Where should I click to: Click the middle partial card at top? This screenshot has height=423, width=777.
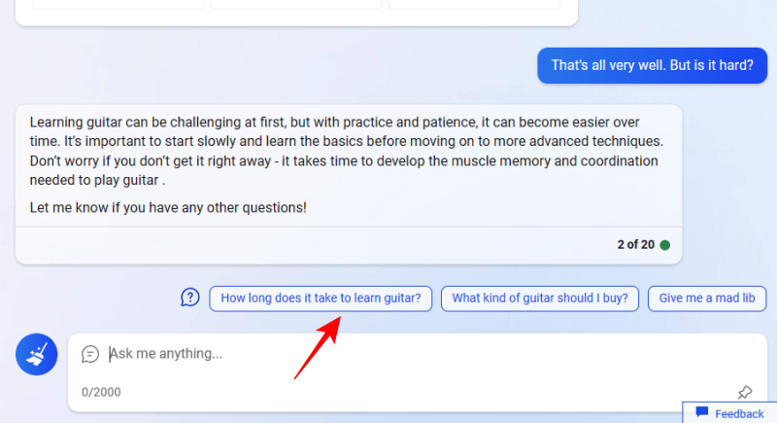coord(296,4)
